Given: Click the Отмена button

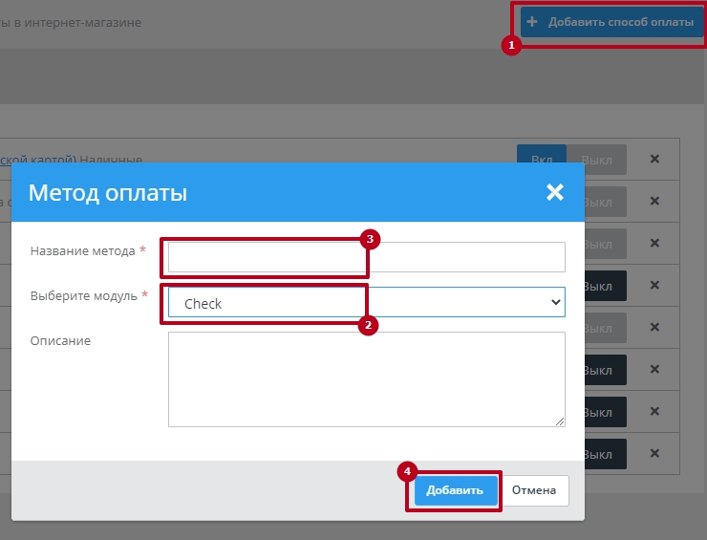Looking at the screenshot, I should (533, 490).
